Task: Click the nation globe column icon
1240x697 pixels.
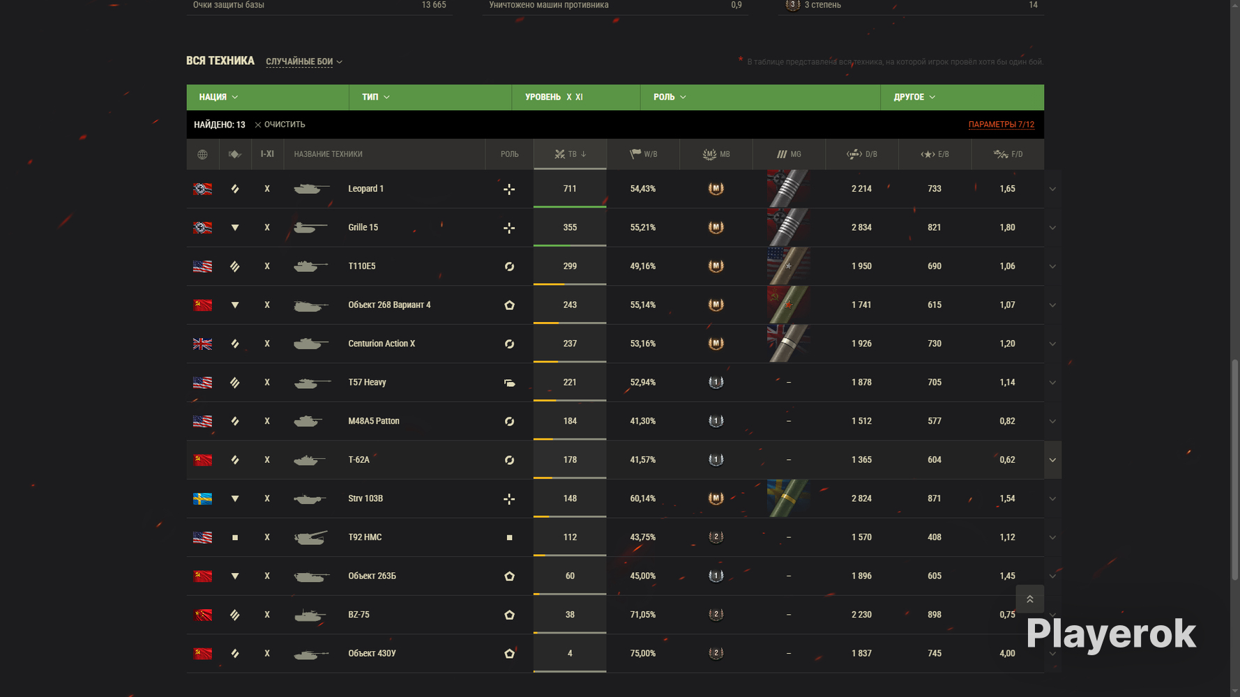Action: click(202, 155)
